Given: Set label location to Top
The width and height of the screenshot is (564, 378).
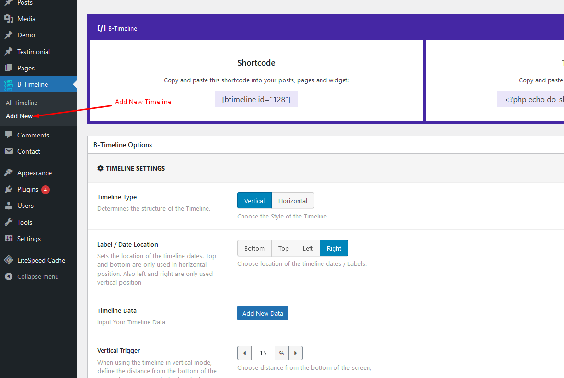Looking at the screenshot, I should [284, 248].
